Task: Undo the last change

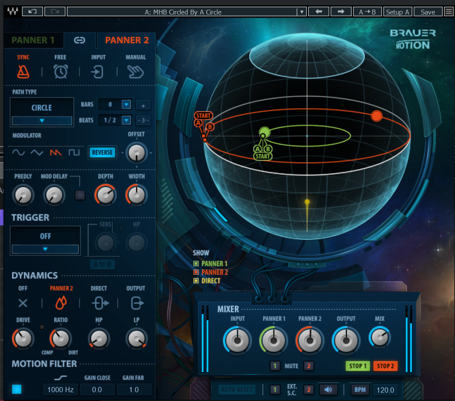Action: (x=33, y=11)
